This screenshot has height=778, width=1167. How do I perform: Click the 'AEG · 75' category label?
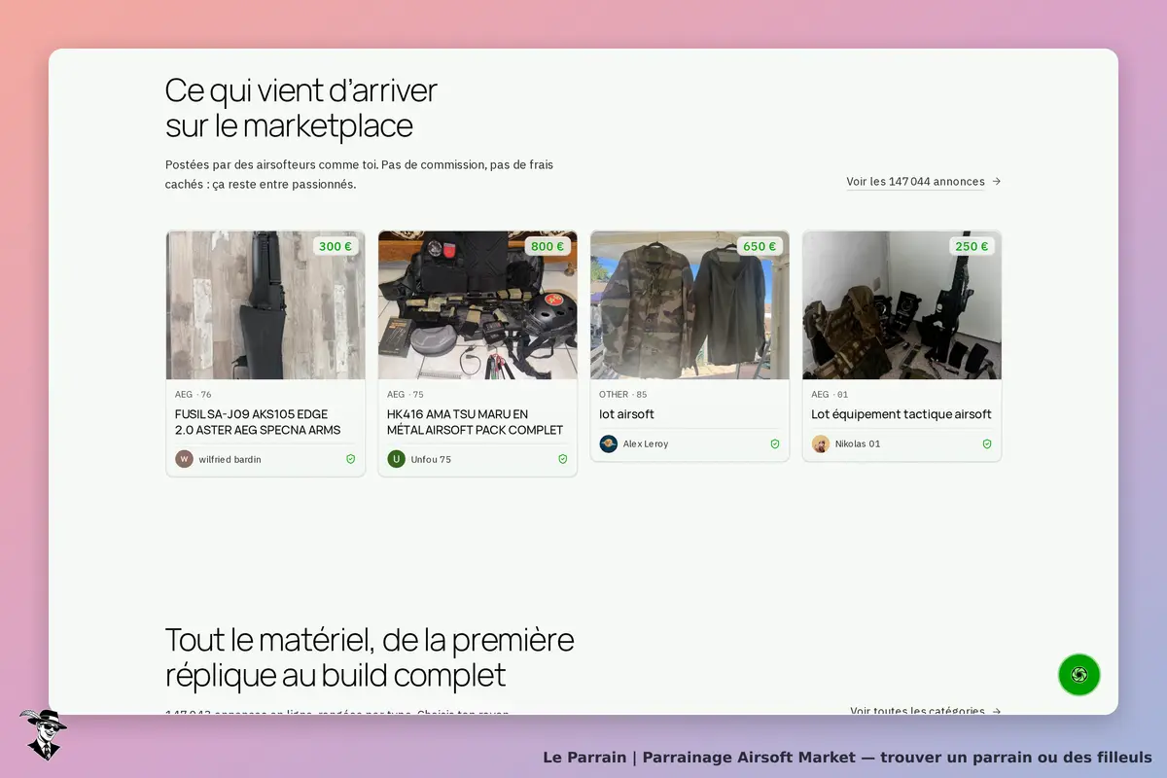click(x=405, y=395)
